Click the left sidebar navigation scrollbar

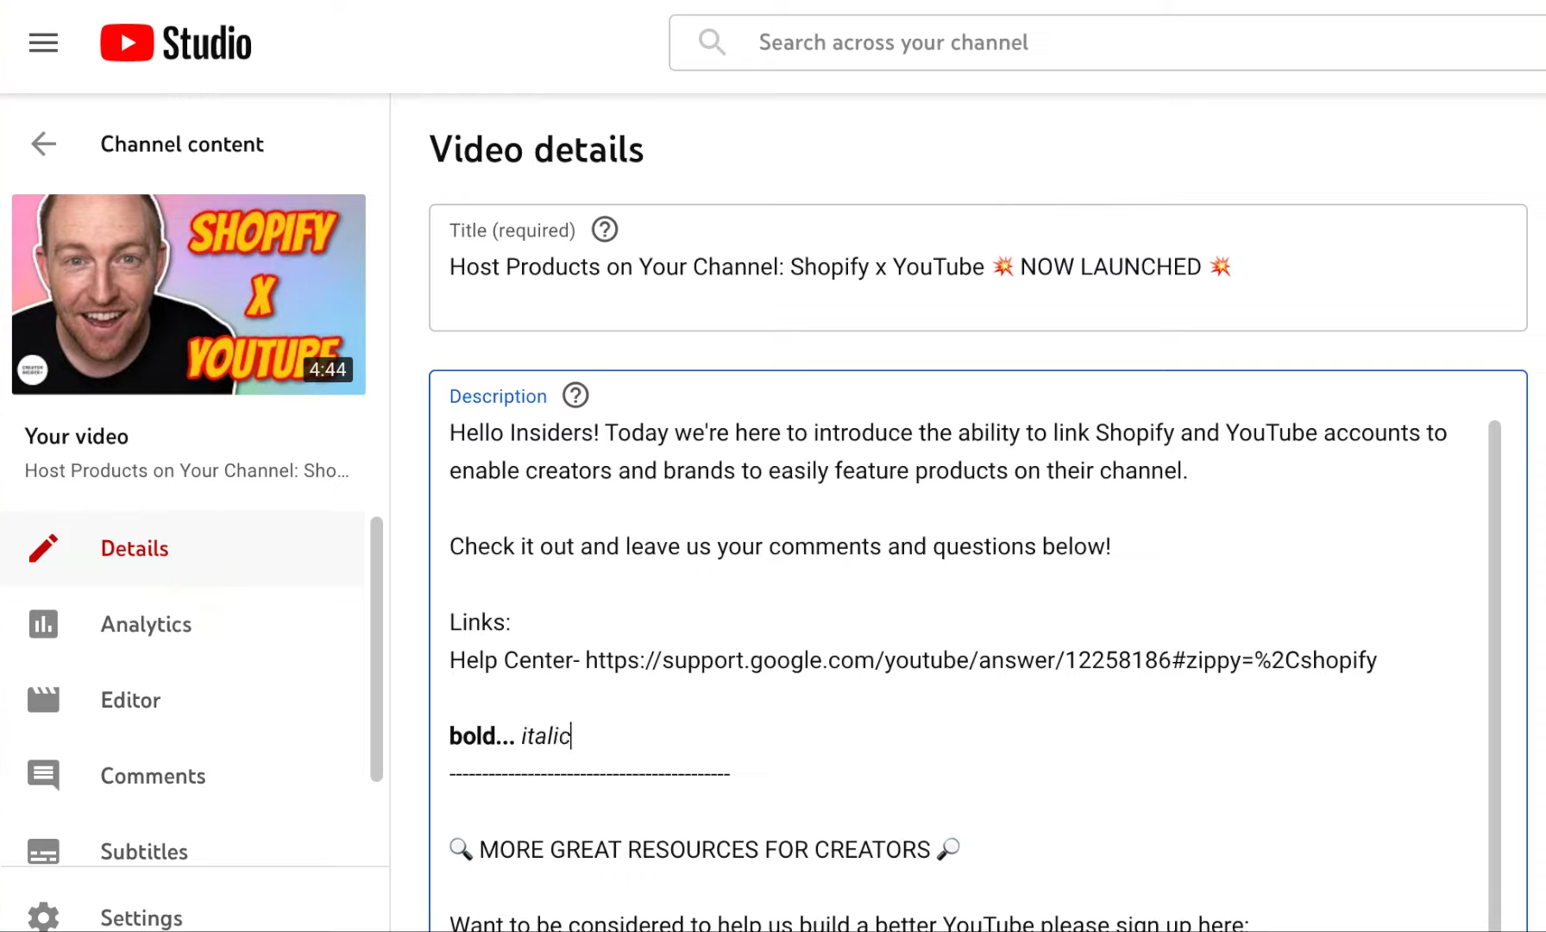(x=376, y=649)
